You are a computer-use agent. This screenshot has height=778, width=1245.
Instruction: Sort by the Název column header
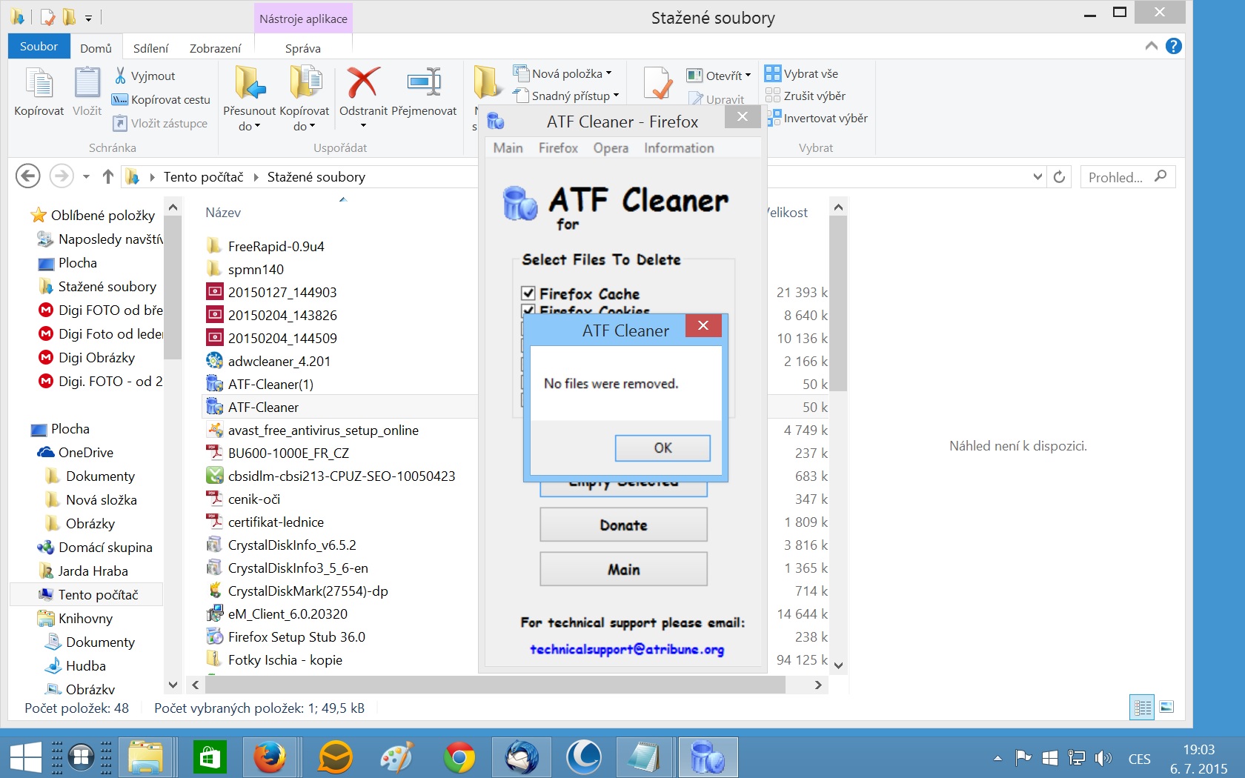223,213
